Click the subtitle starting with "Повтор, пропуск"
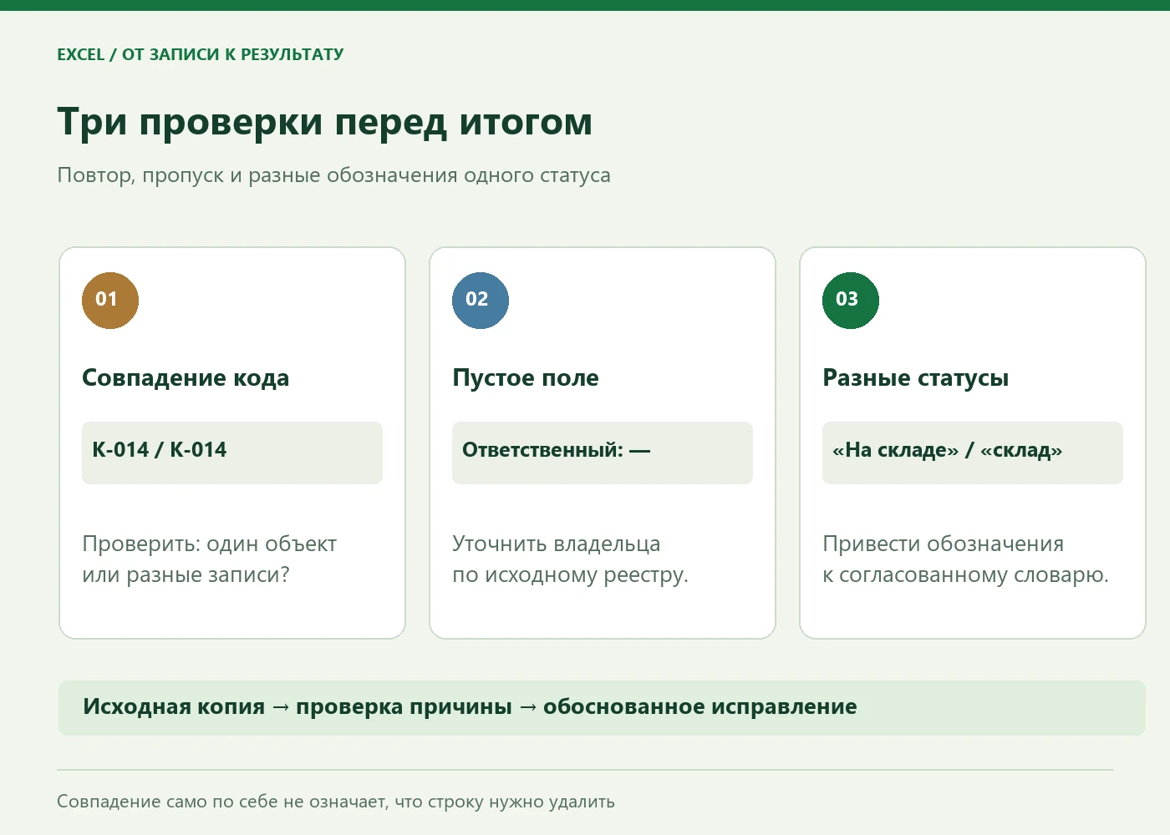 pos(333,175)
